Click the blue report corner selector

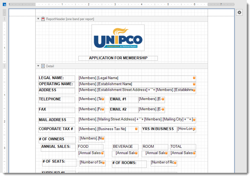[x=4, y=4]
